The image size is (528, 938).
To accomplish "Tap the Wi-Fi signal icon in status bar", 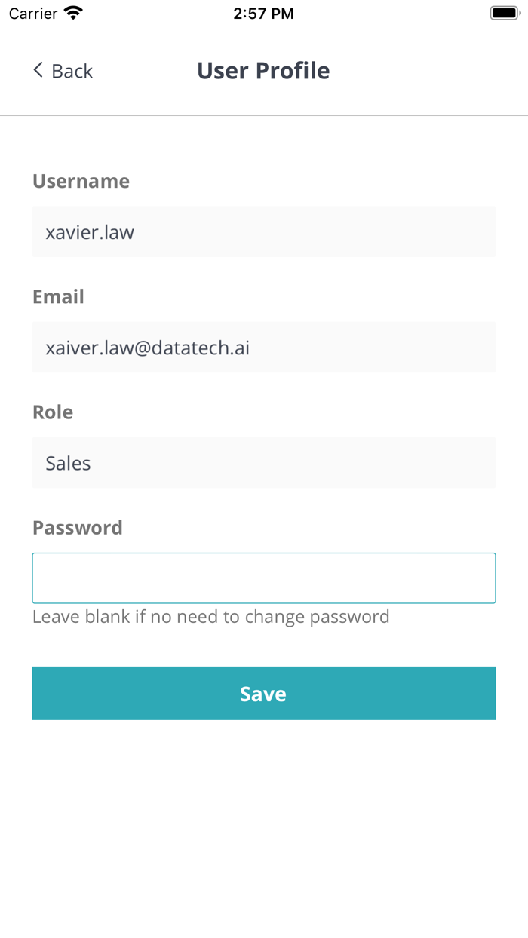I will click(73, 13).
